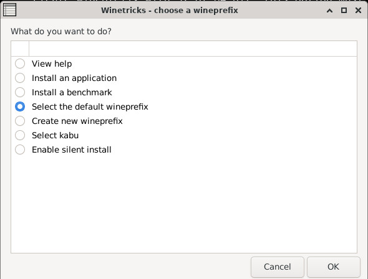Enable silent install radio option
368x279 pixels.
[20, 149]
